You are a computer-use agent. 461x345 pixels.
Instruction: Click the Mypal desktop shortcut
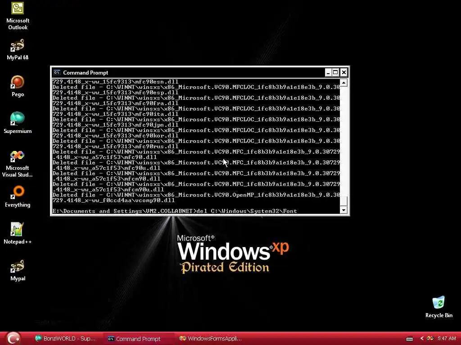point(18,270)
